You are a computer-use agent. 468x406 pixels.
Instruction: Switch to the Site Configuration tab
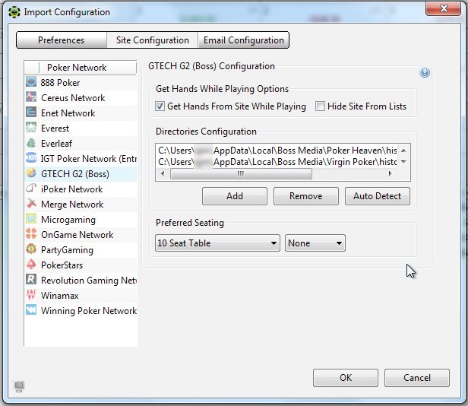[152, 40]
